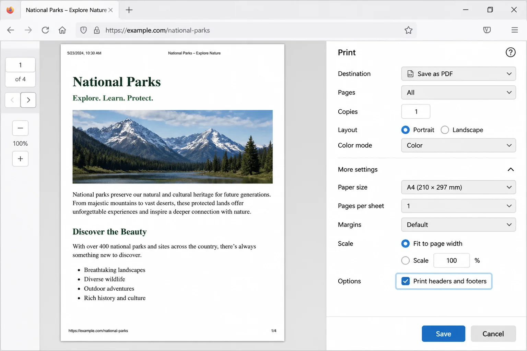Screen dimensions: 527x351
Task: Click the '1/4' page number footer
Action: (273, 331)
